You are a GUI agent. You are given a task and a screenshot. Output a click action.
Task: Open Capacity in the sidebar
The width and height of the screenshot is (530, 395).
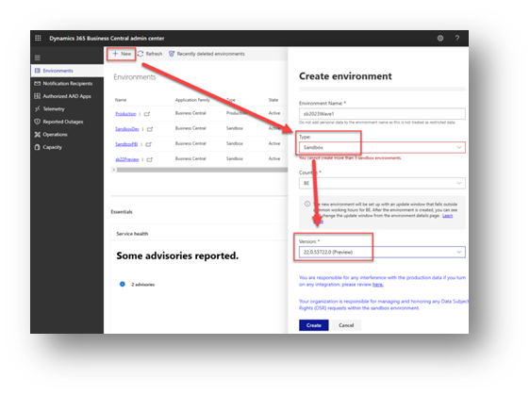(x=67, y=147)
